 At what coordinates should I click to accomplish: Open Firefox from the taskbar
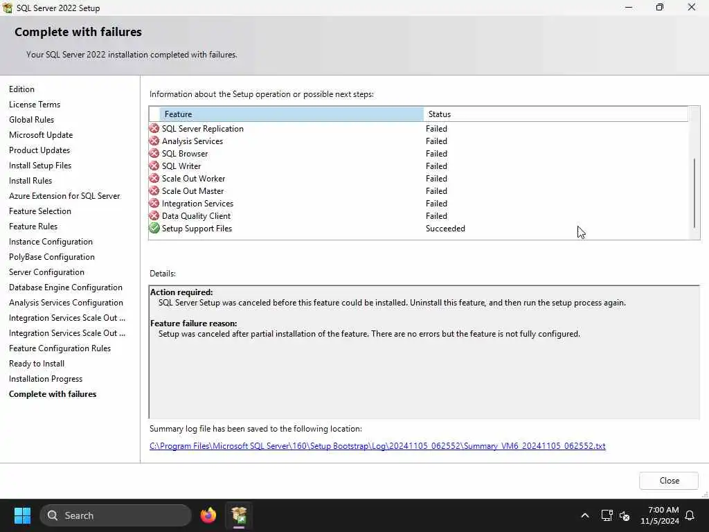coord(208,515)
